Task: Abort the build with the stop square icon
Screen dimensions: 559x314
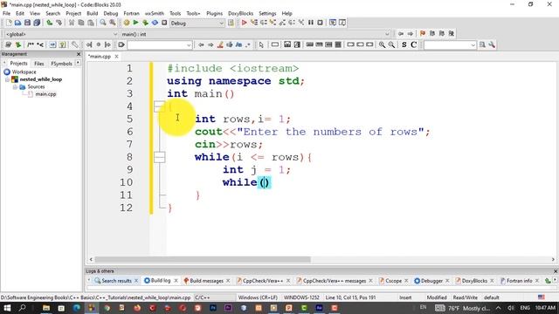Action: tap(164, 23)
